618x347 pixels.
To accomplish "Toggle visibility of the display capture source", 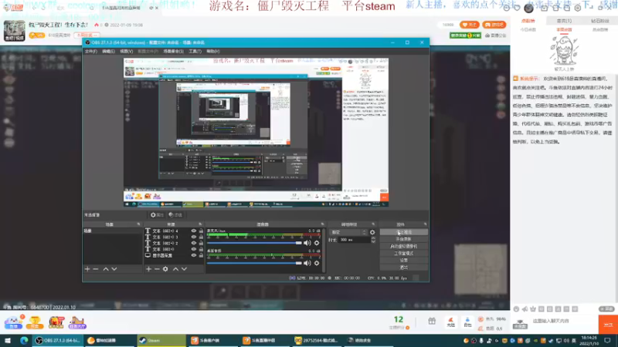I will [x=194, y=255].
